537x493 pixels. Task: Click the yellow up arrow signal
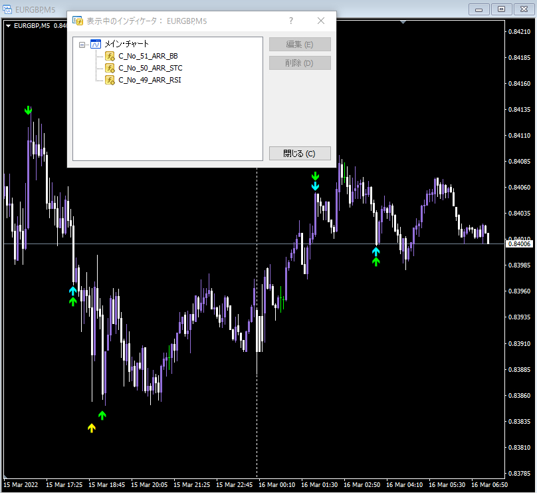click(92, 428)
